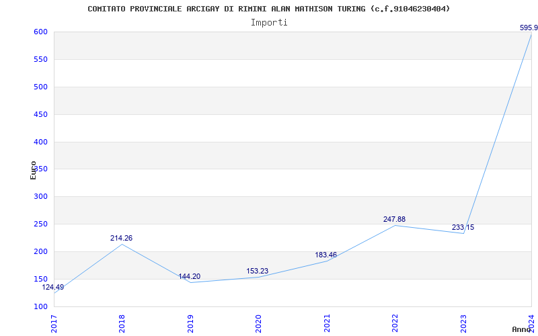Screen dimensions: 538x336
Task: Click the 400 y-axis tick label
Action: [40, 142]
